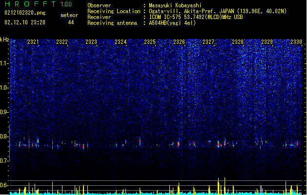Click the 2327 time marker
The width and height of the screenshot is (307, 195).
pyautogui.click(x=208, y=41)
